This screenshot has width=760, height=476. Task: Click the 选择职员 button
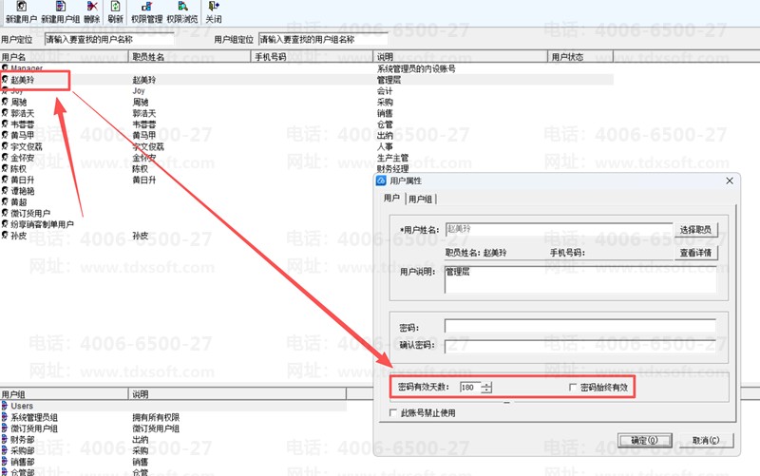[x=697, y=230]
